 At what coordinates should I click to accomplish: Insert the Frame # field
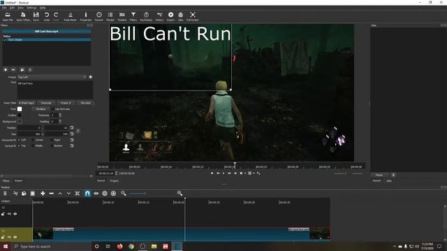tap(66, 103)
